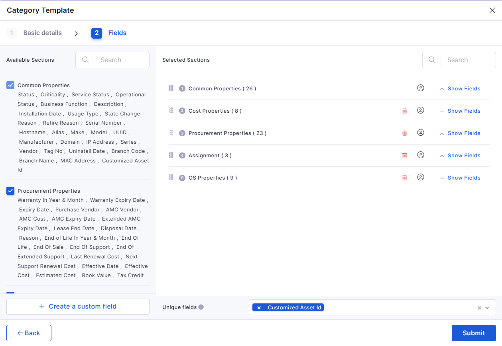
Task: Submit the category template
Action: tap(473, 333)
